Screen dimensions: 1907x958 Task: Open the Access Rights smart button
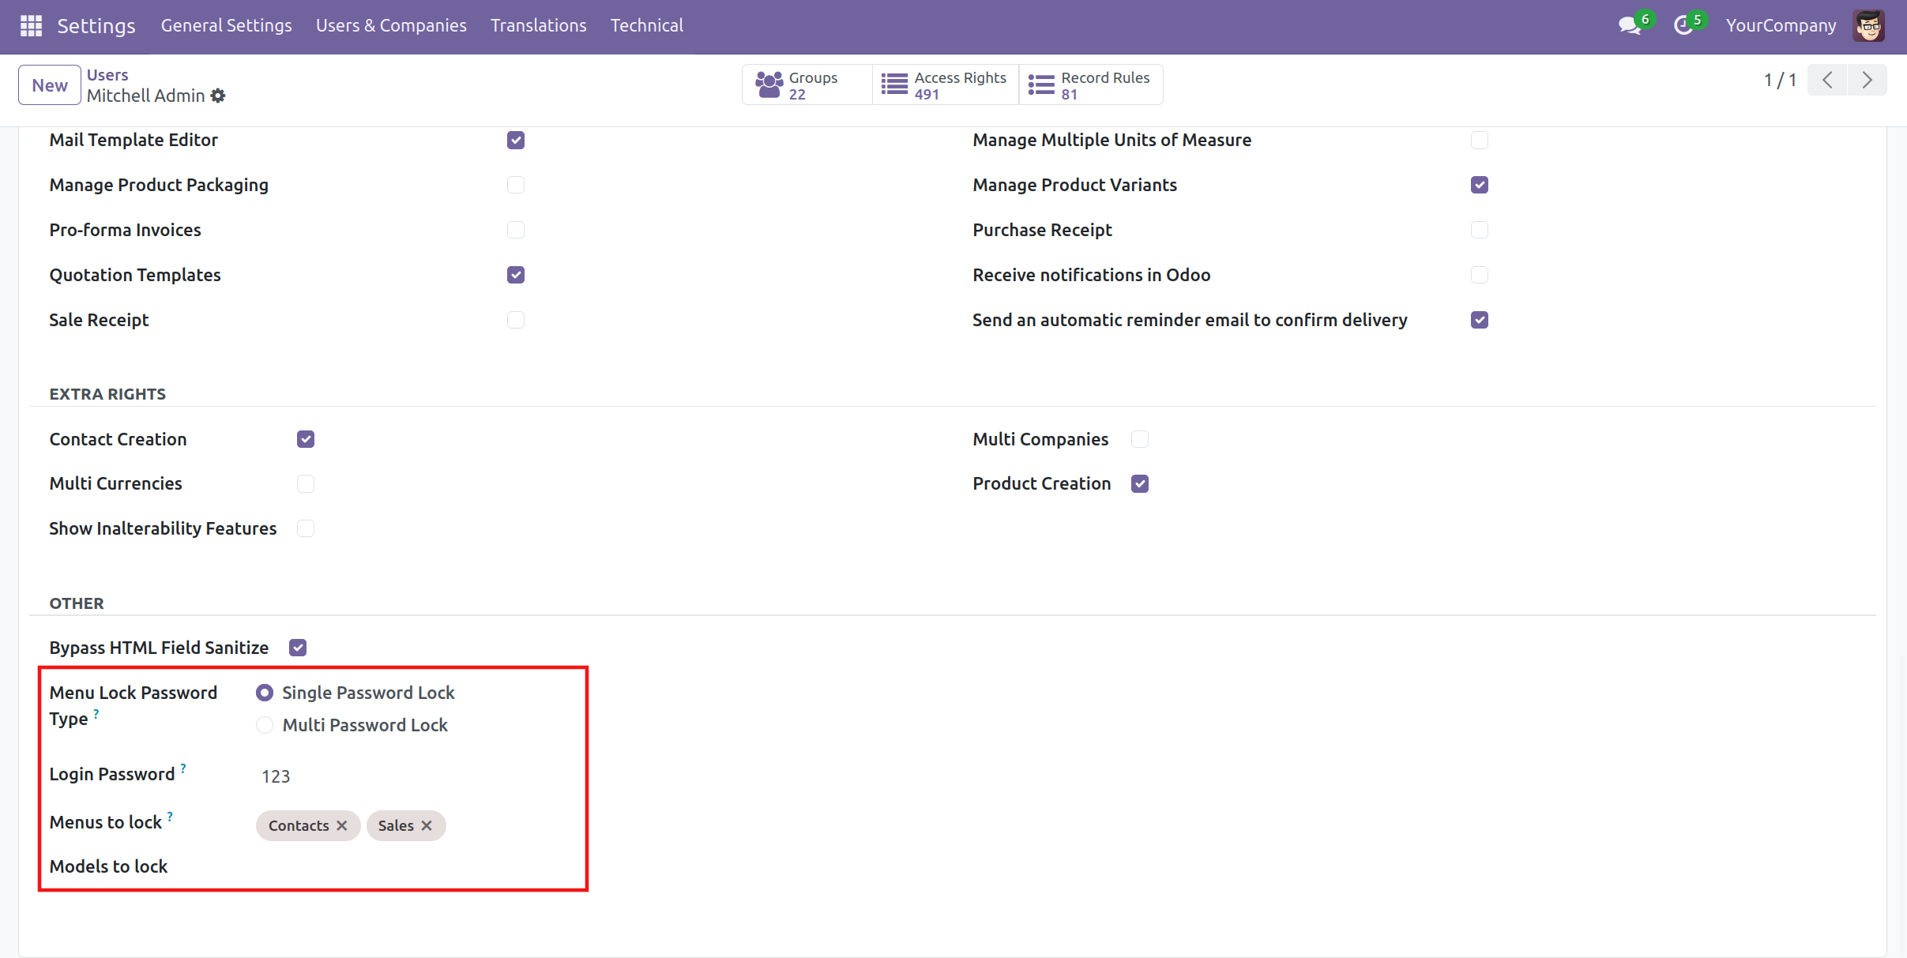[x=945, y=85]
